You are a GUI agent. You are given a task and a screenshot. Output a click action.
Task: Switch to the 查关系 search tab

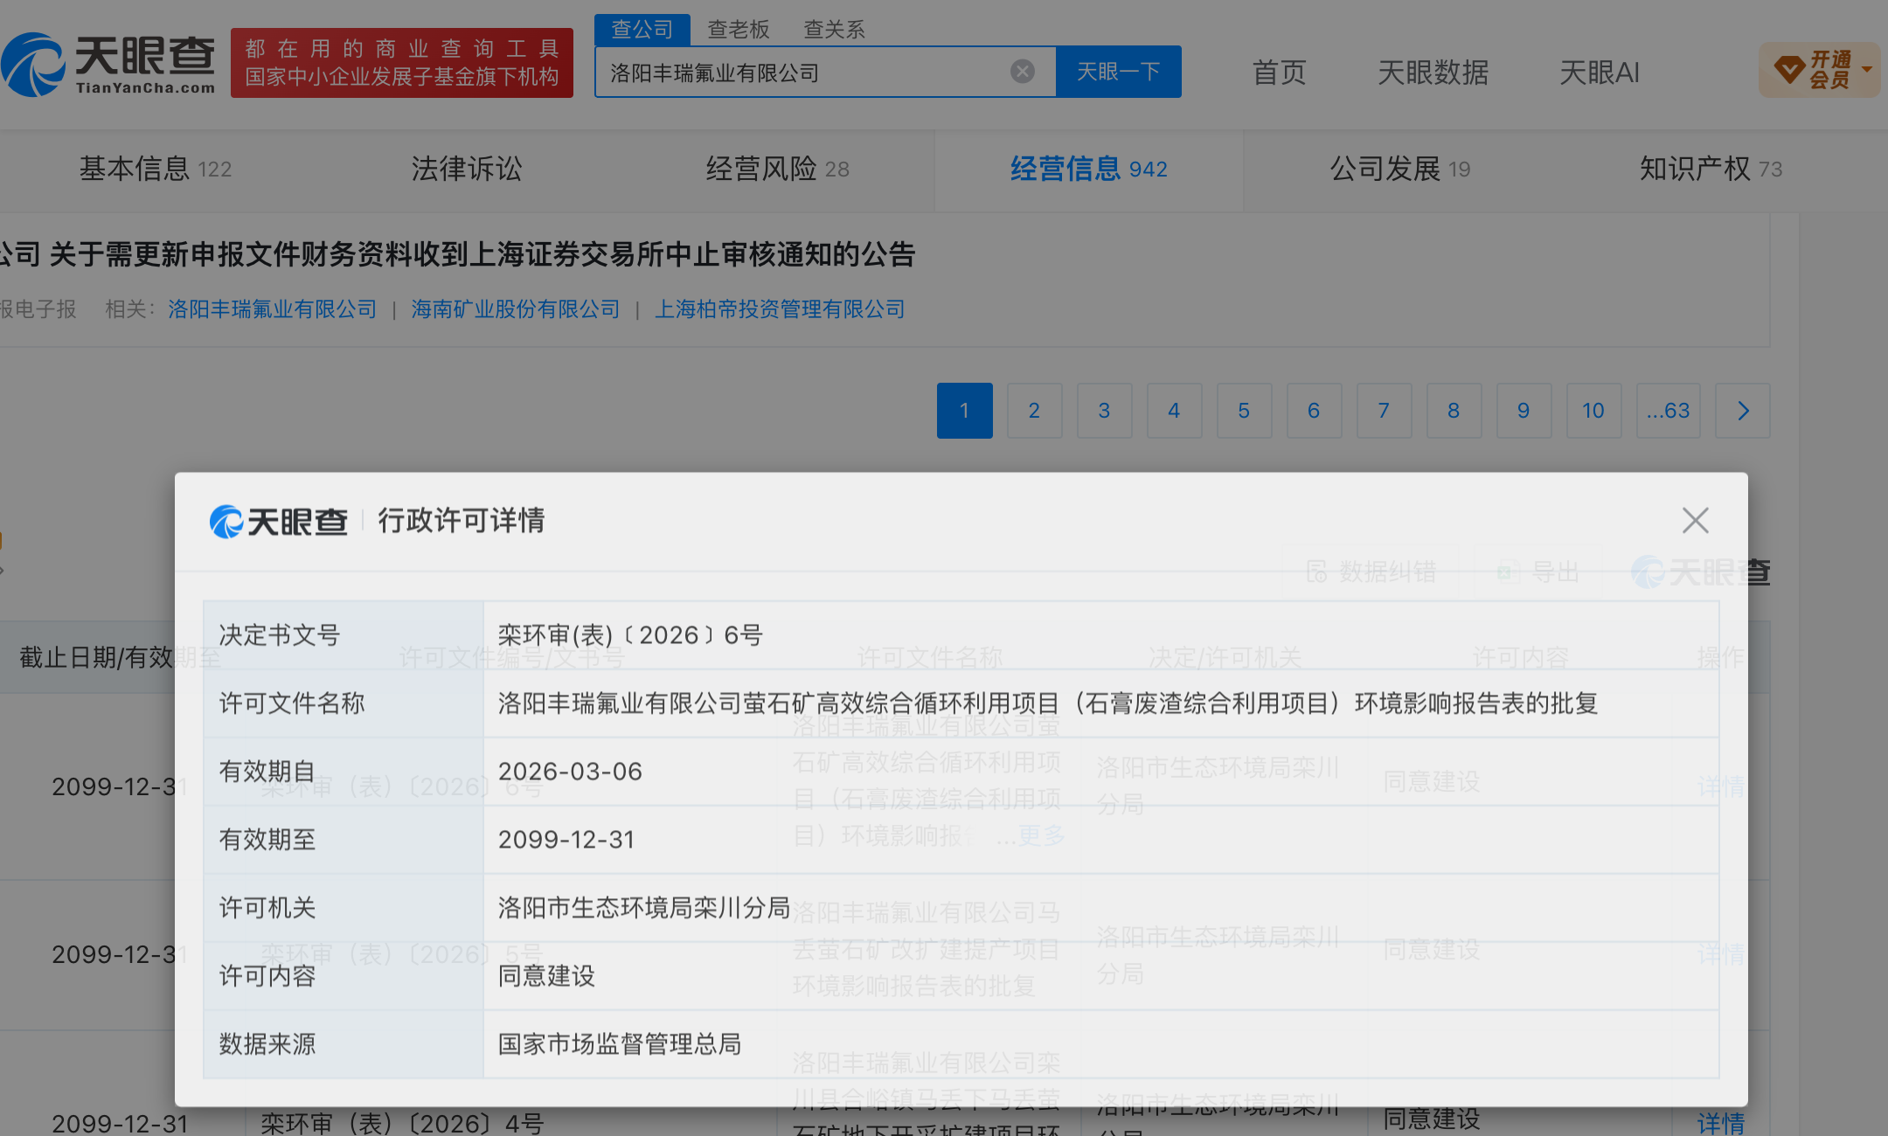pos(835,30)
